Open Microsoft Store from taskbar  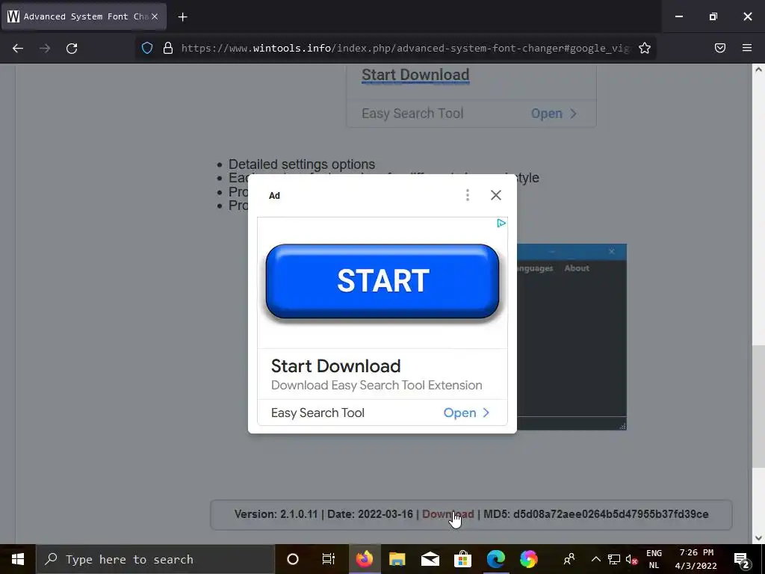coord(462,559)
